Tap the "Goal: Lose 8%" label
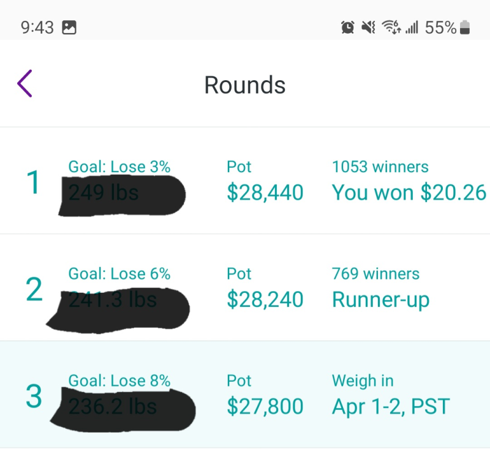 (x=119, y=381)
